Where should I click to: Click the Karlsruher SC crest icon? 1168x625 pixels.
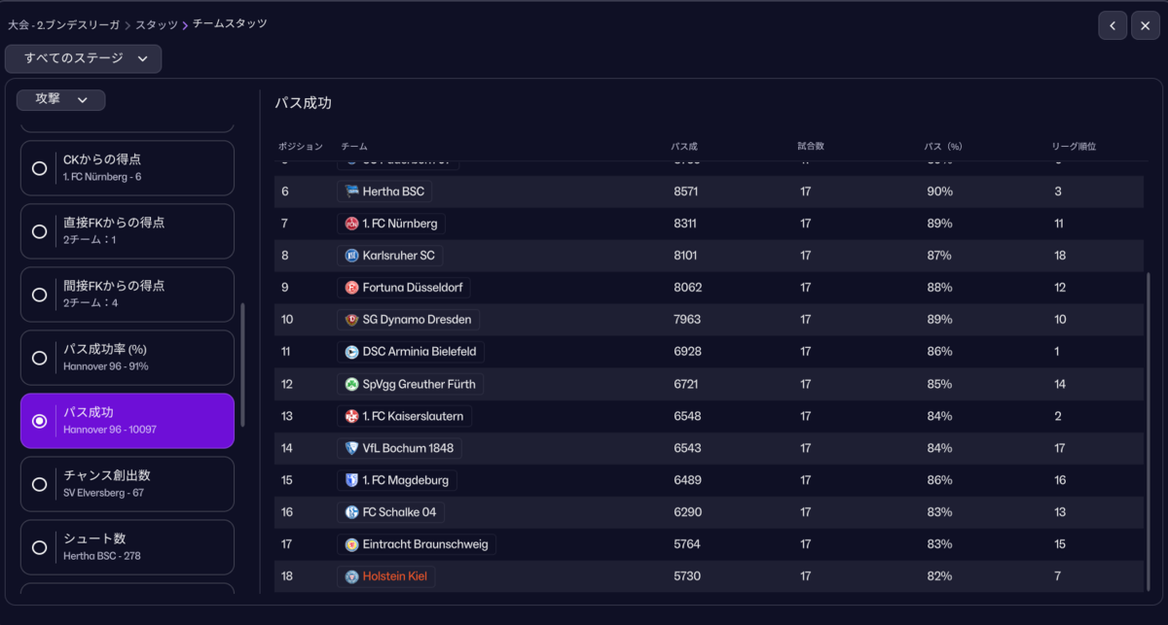pyautogui.click(x=351, y=256)
